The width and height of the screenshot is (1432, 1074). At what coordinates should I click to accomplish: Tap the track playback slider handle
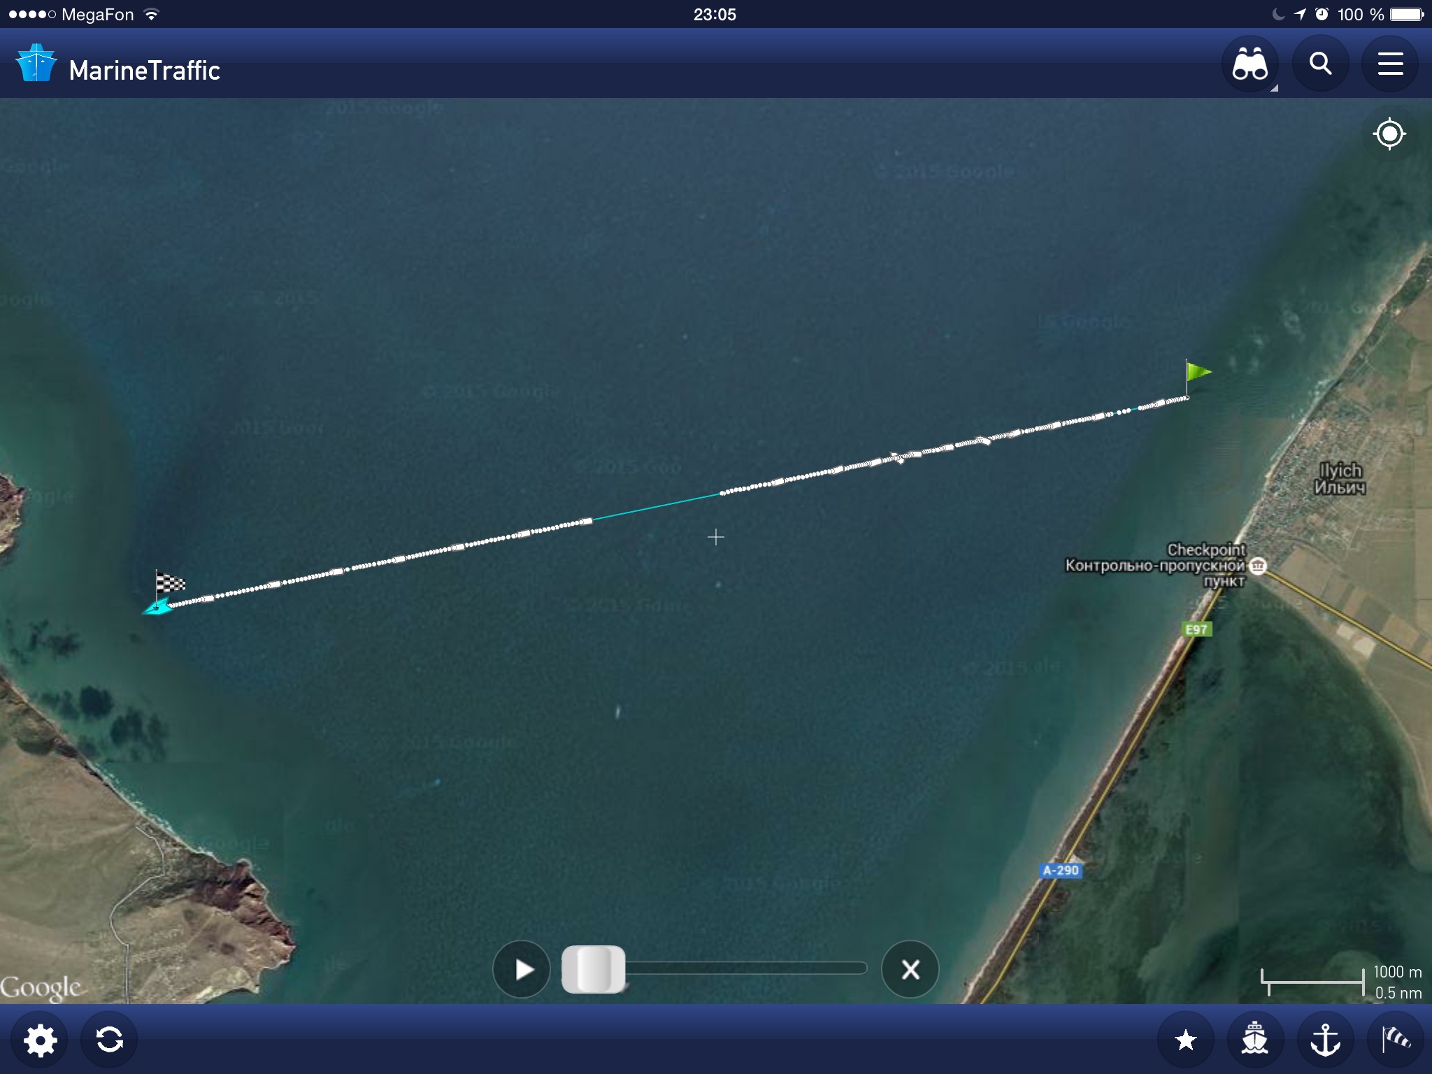594,969
